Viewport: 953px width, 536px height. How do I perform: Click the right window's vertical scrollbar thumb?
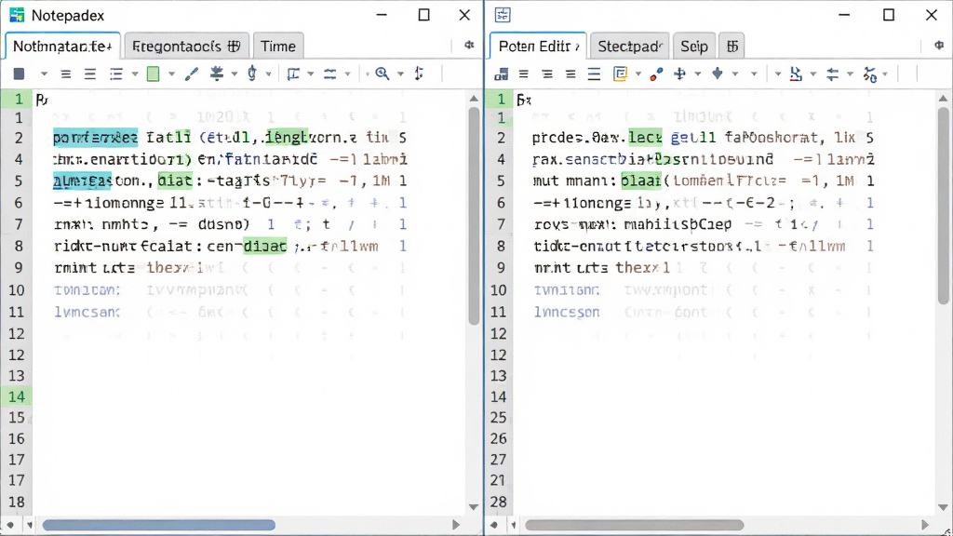(944, 206)
